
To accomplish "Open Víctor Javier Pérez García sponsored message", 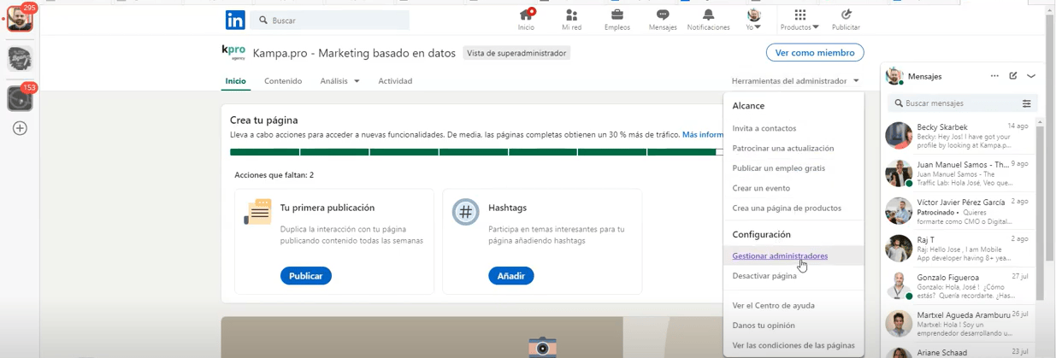I will pos(958,211).
